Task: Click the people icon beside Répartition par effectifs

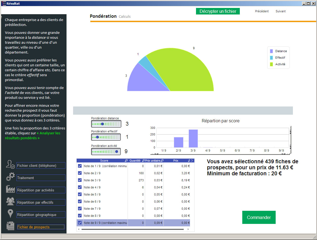Action: pyautogui.click(x=10, y=201)
